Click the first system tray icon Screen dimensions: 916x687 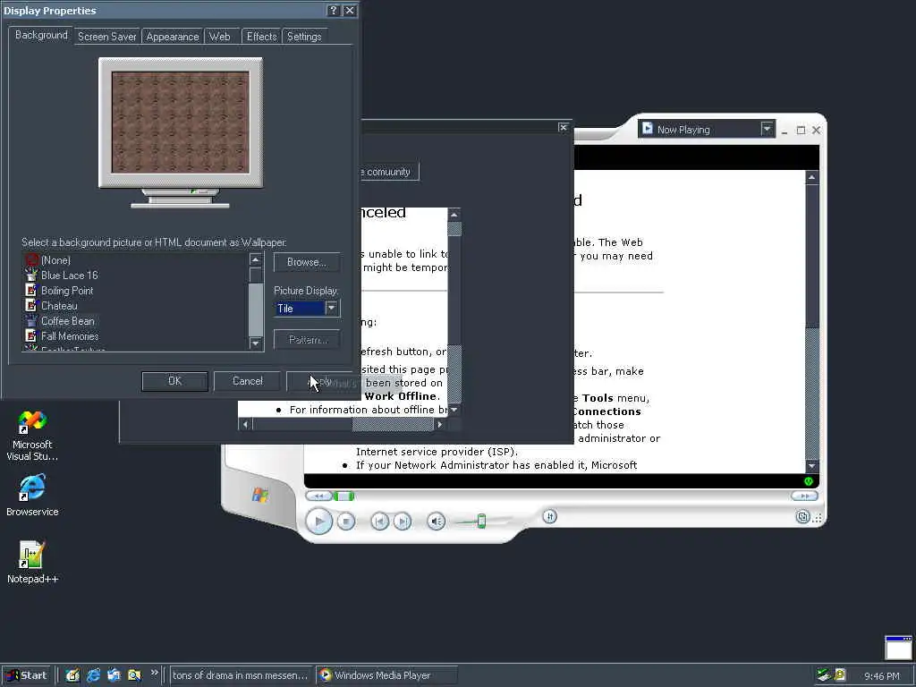pos(823,674)
